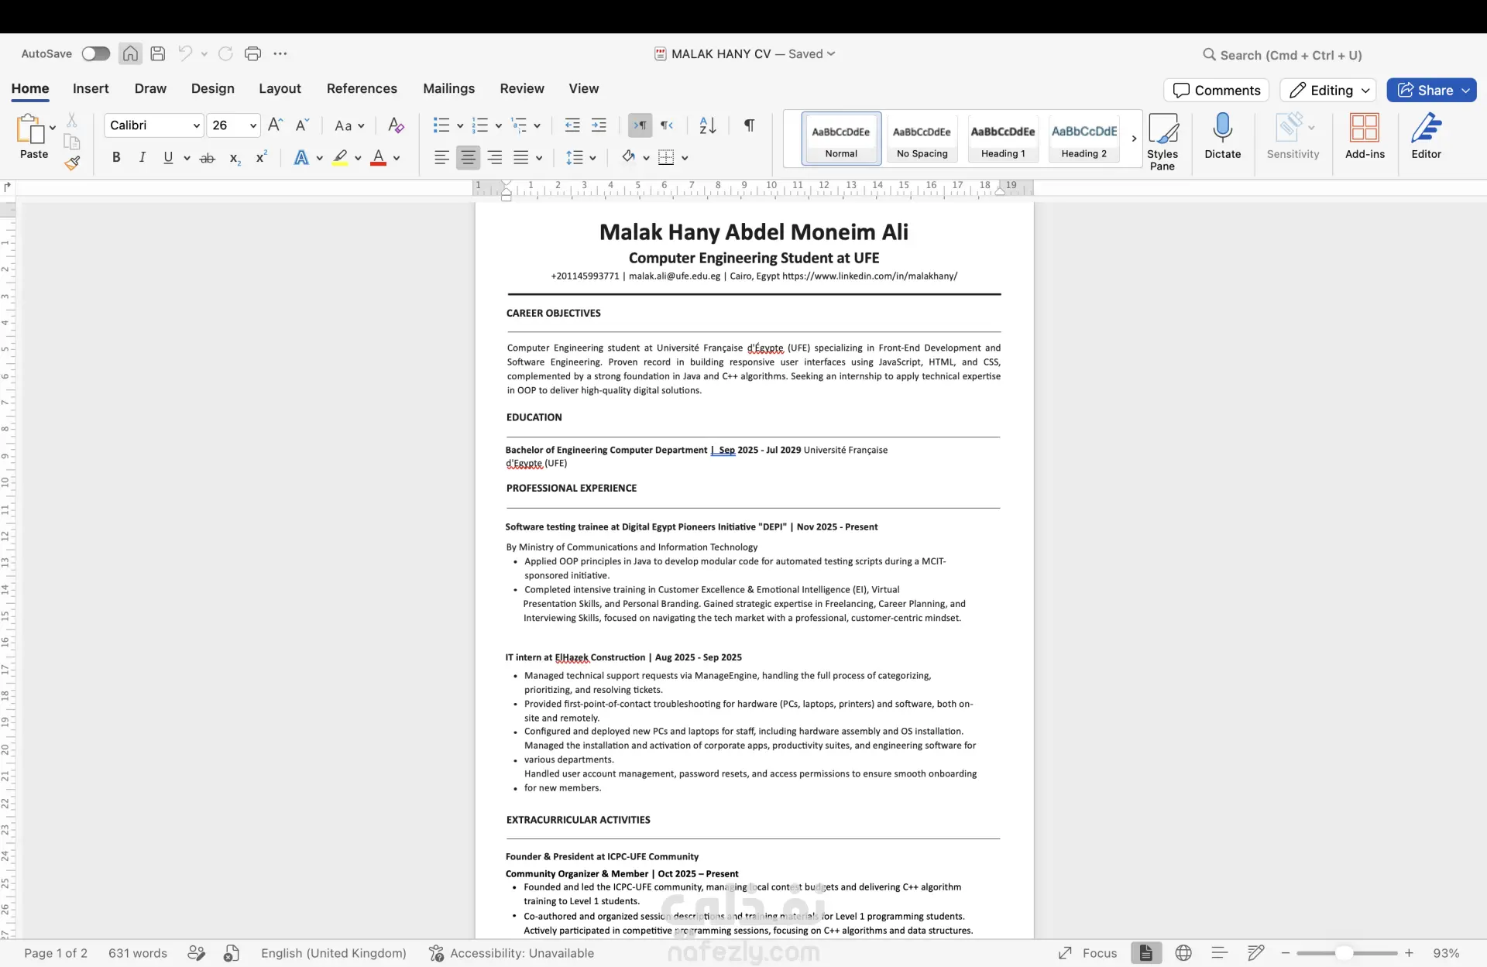Open more quick access options ellipsis
Screen dimensions: 1487x967
point(280,53)
